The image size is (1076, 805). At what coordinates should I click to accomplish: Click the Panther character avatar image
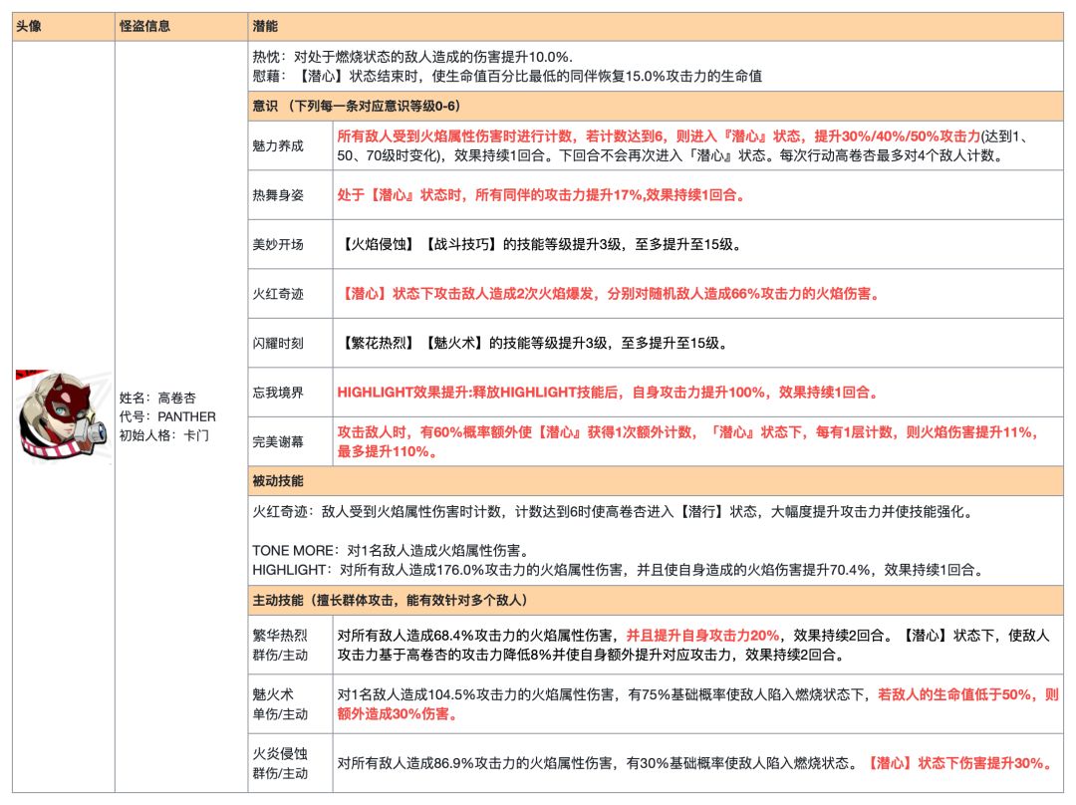pos(63,415)
